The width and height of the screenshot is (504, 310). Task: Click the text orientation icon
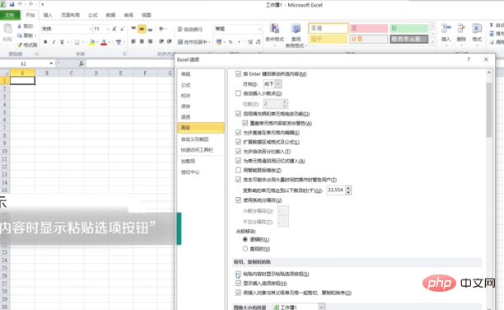(x=161, y=29)
